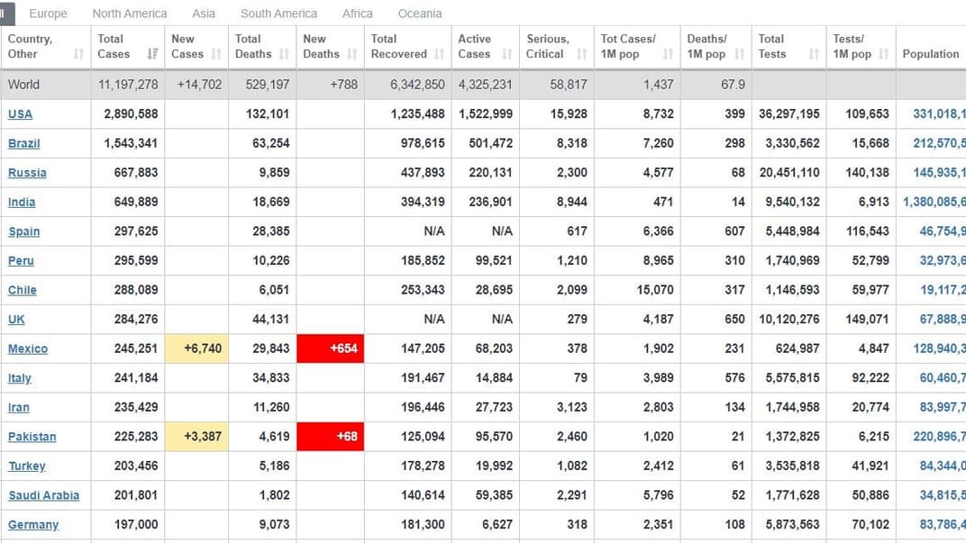This screenshot has height=543, width=966.
Task: Click the Serious, Critical sort arrows
Action: pyautogui.click(x=581, y=54)
